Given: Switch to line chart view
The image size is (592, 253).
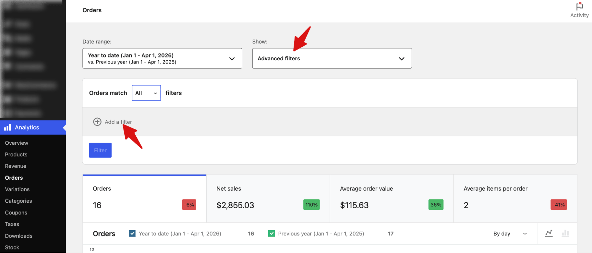Looking at the screenshot, I should pyautogui.click(x=549, y=233).
